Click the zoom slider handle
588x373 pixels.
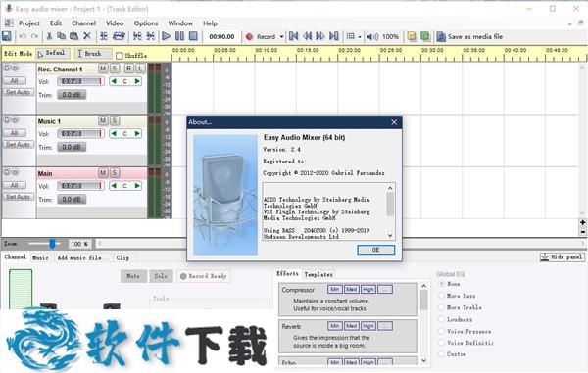[x=52, y=244]
